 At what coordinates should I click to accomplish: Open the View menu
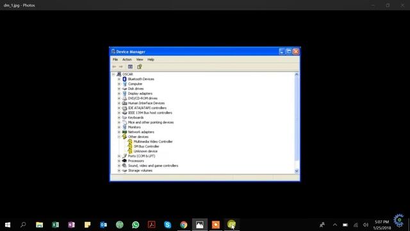click(x=140, y=60)
